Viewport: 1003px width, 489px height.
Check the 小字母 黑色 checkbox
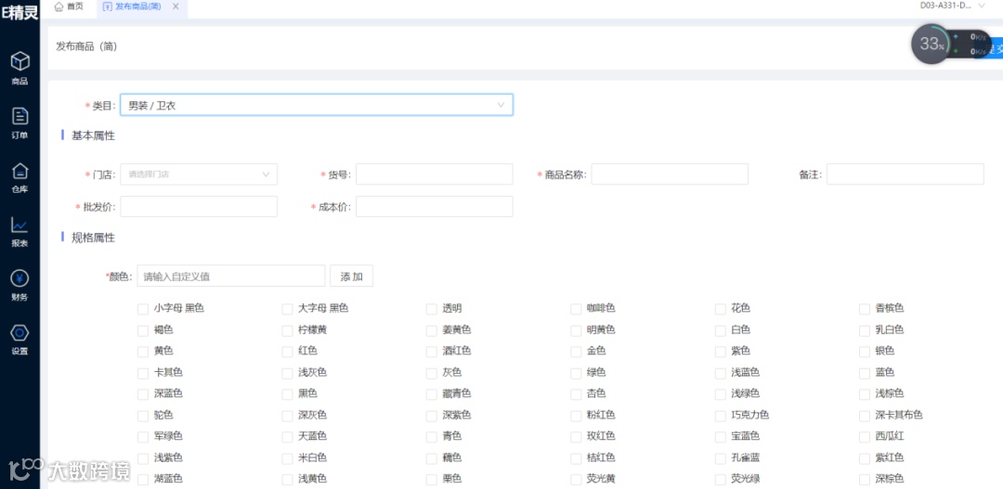[x=143, y=309]
